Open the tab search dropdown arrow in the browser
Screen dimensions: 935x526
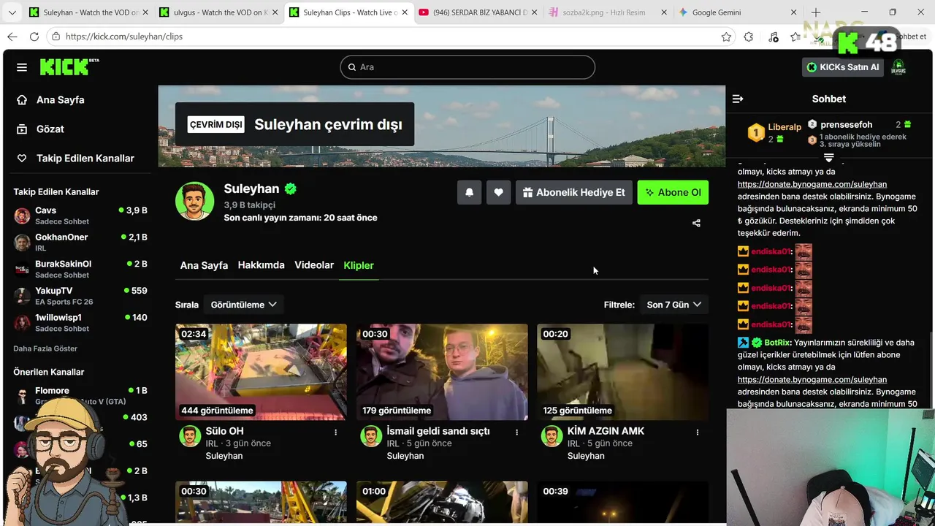[x=12, y=12]
